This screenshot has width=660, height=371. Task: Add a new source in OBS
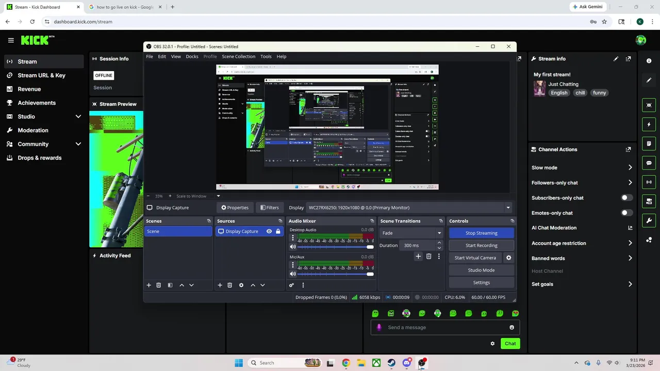coord(220,285)
